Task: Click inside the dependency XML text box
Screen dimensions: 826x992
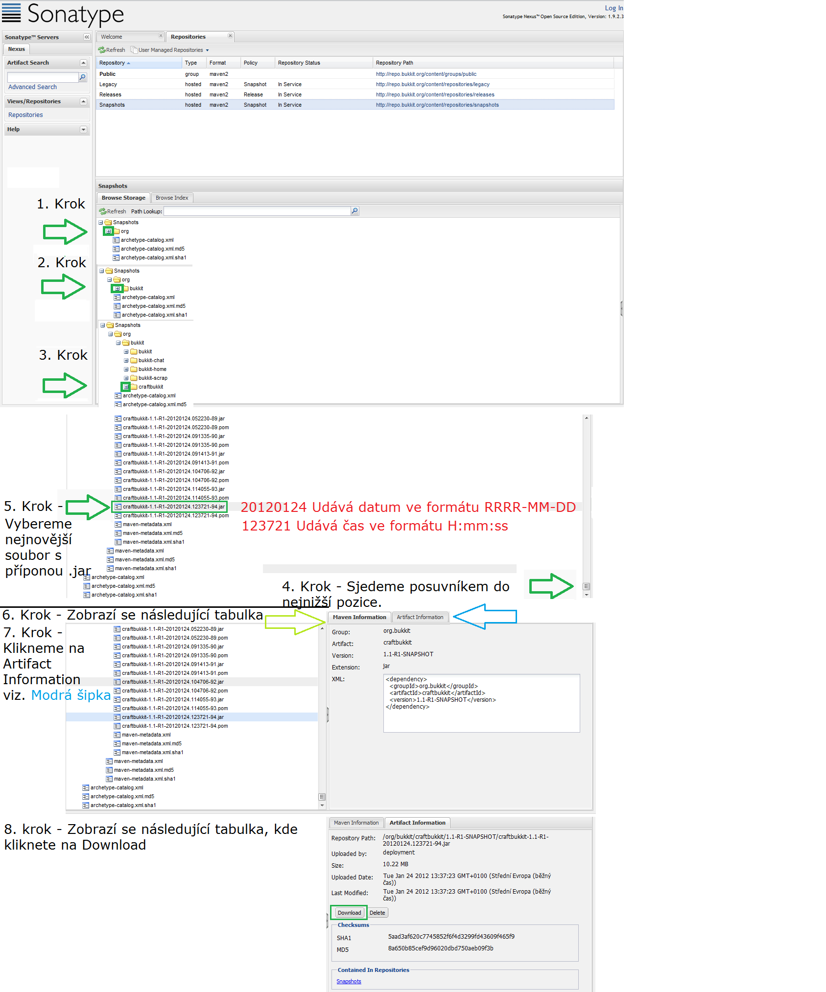Action: 481,703
